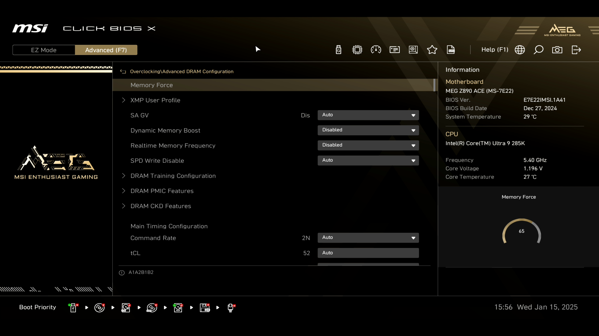599x336 pixels.
Task: Open the LOG file icon
Action: [x=451, y=50]
